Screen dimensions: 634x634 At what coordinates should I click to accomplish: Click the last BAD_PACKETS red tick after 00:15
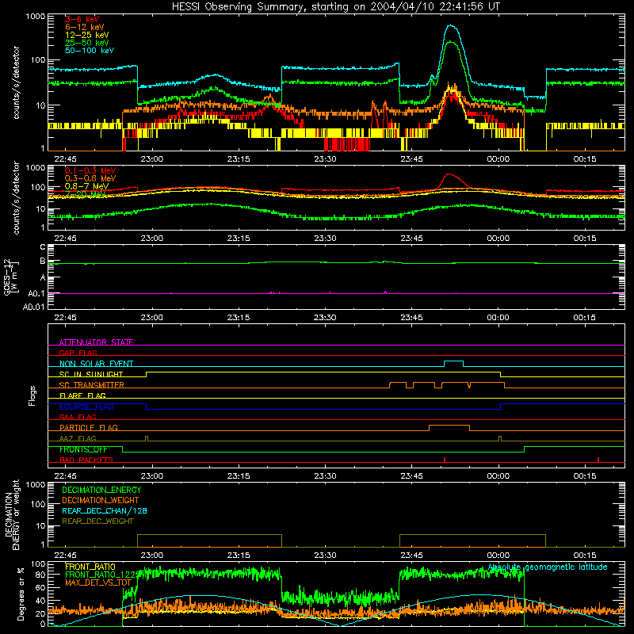point(598,460)
